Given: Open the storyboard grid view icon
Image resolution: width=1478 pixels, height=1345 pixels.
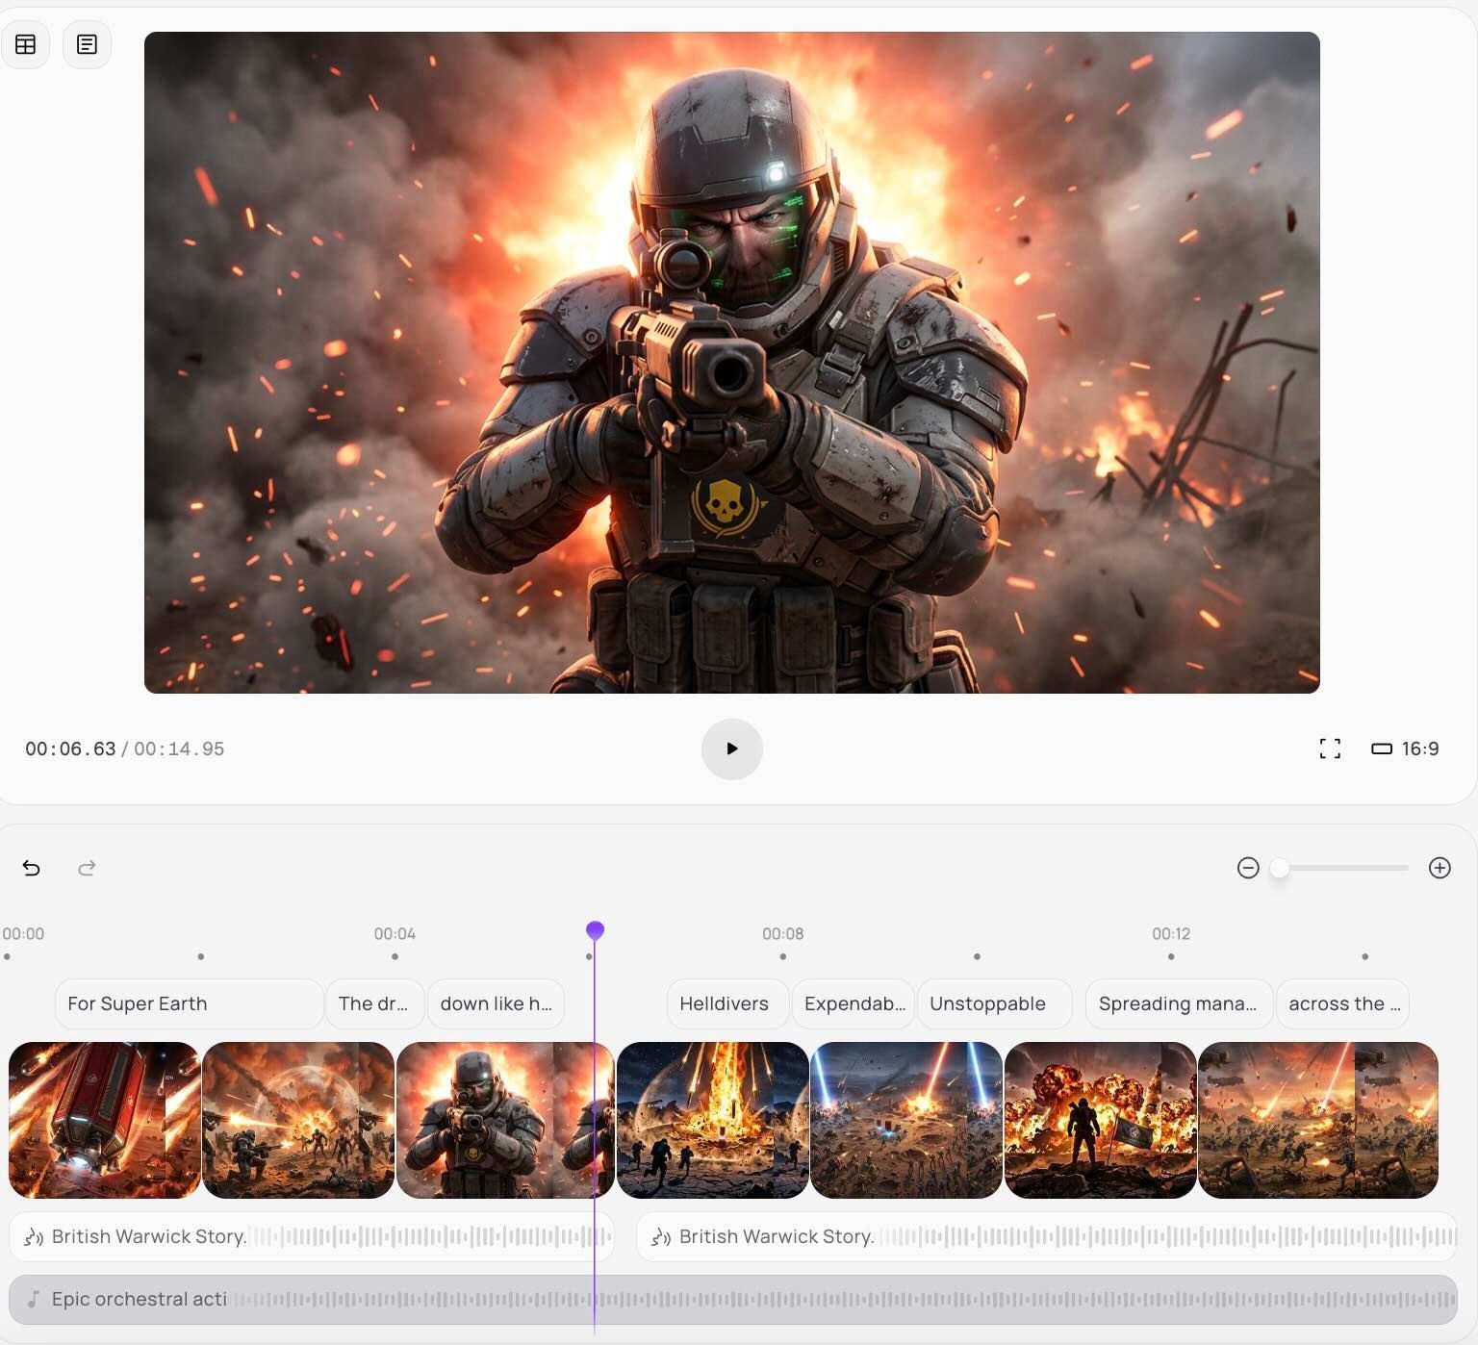Looking at the screenshot, I should coord(26,45).
